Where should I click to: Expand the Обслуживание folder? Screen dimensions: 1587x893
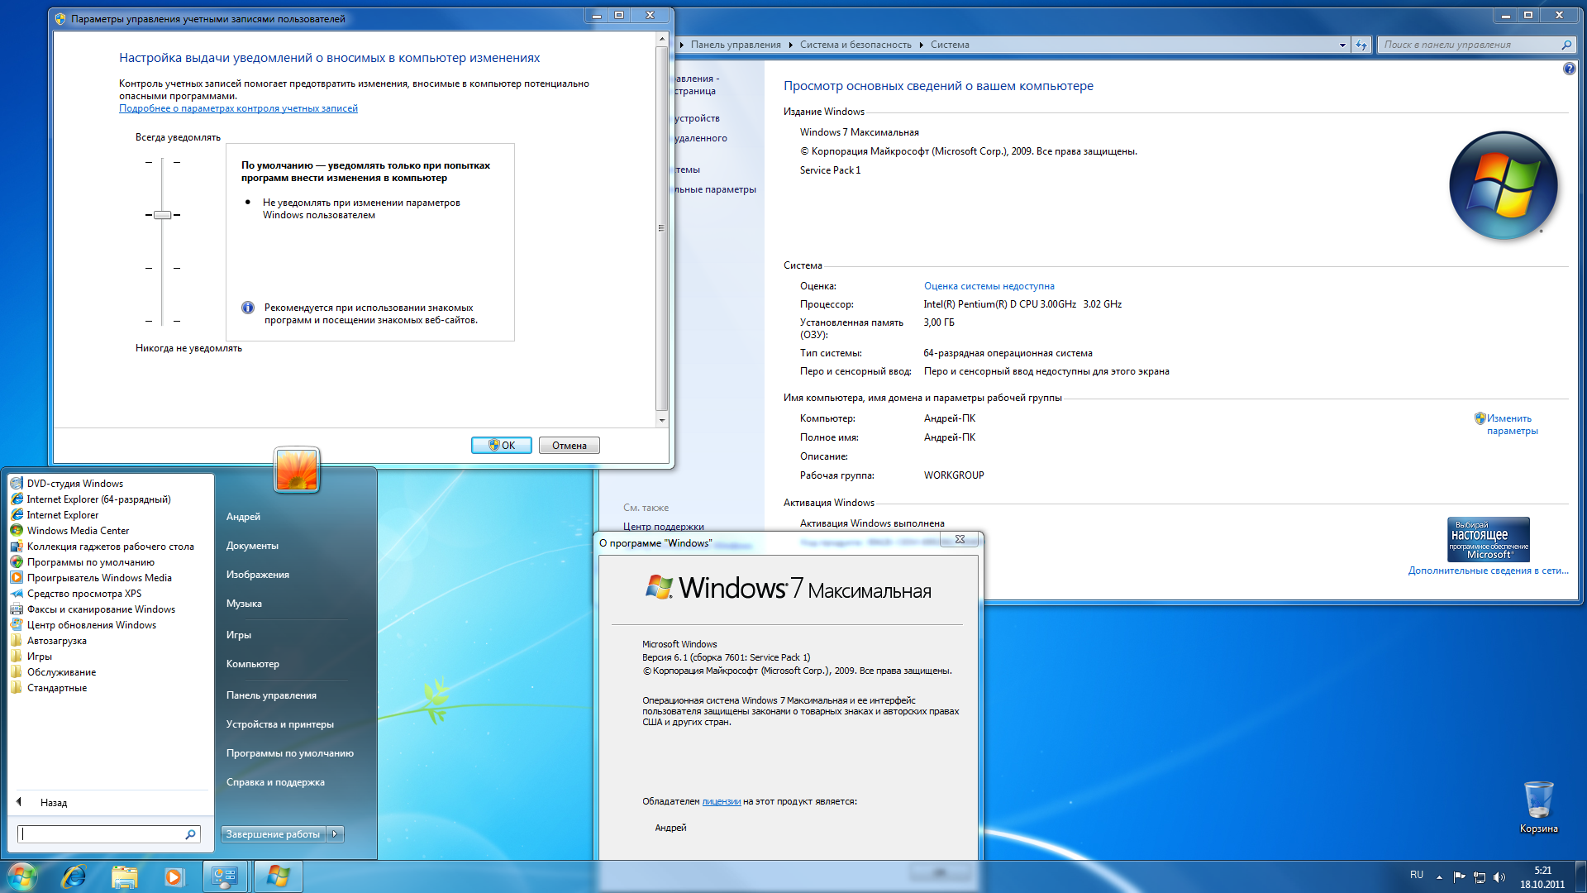pyautogui.click(x=61, y=672)
